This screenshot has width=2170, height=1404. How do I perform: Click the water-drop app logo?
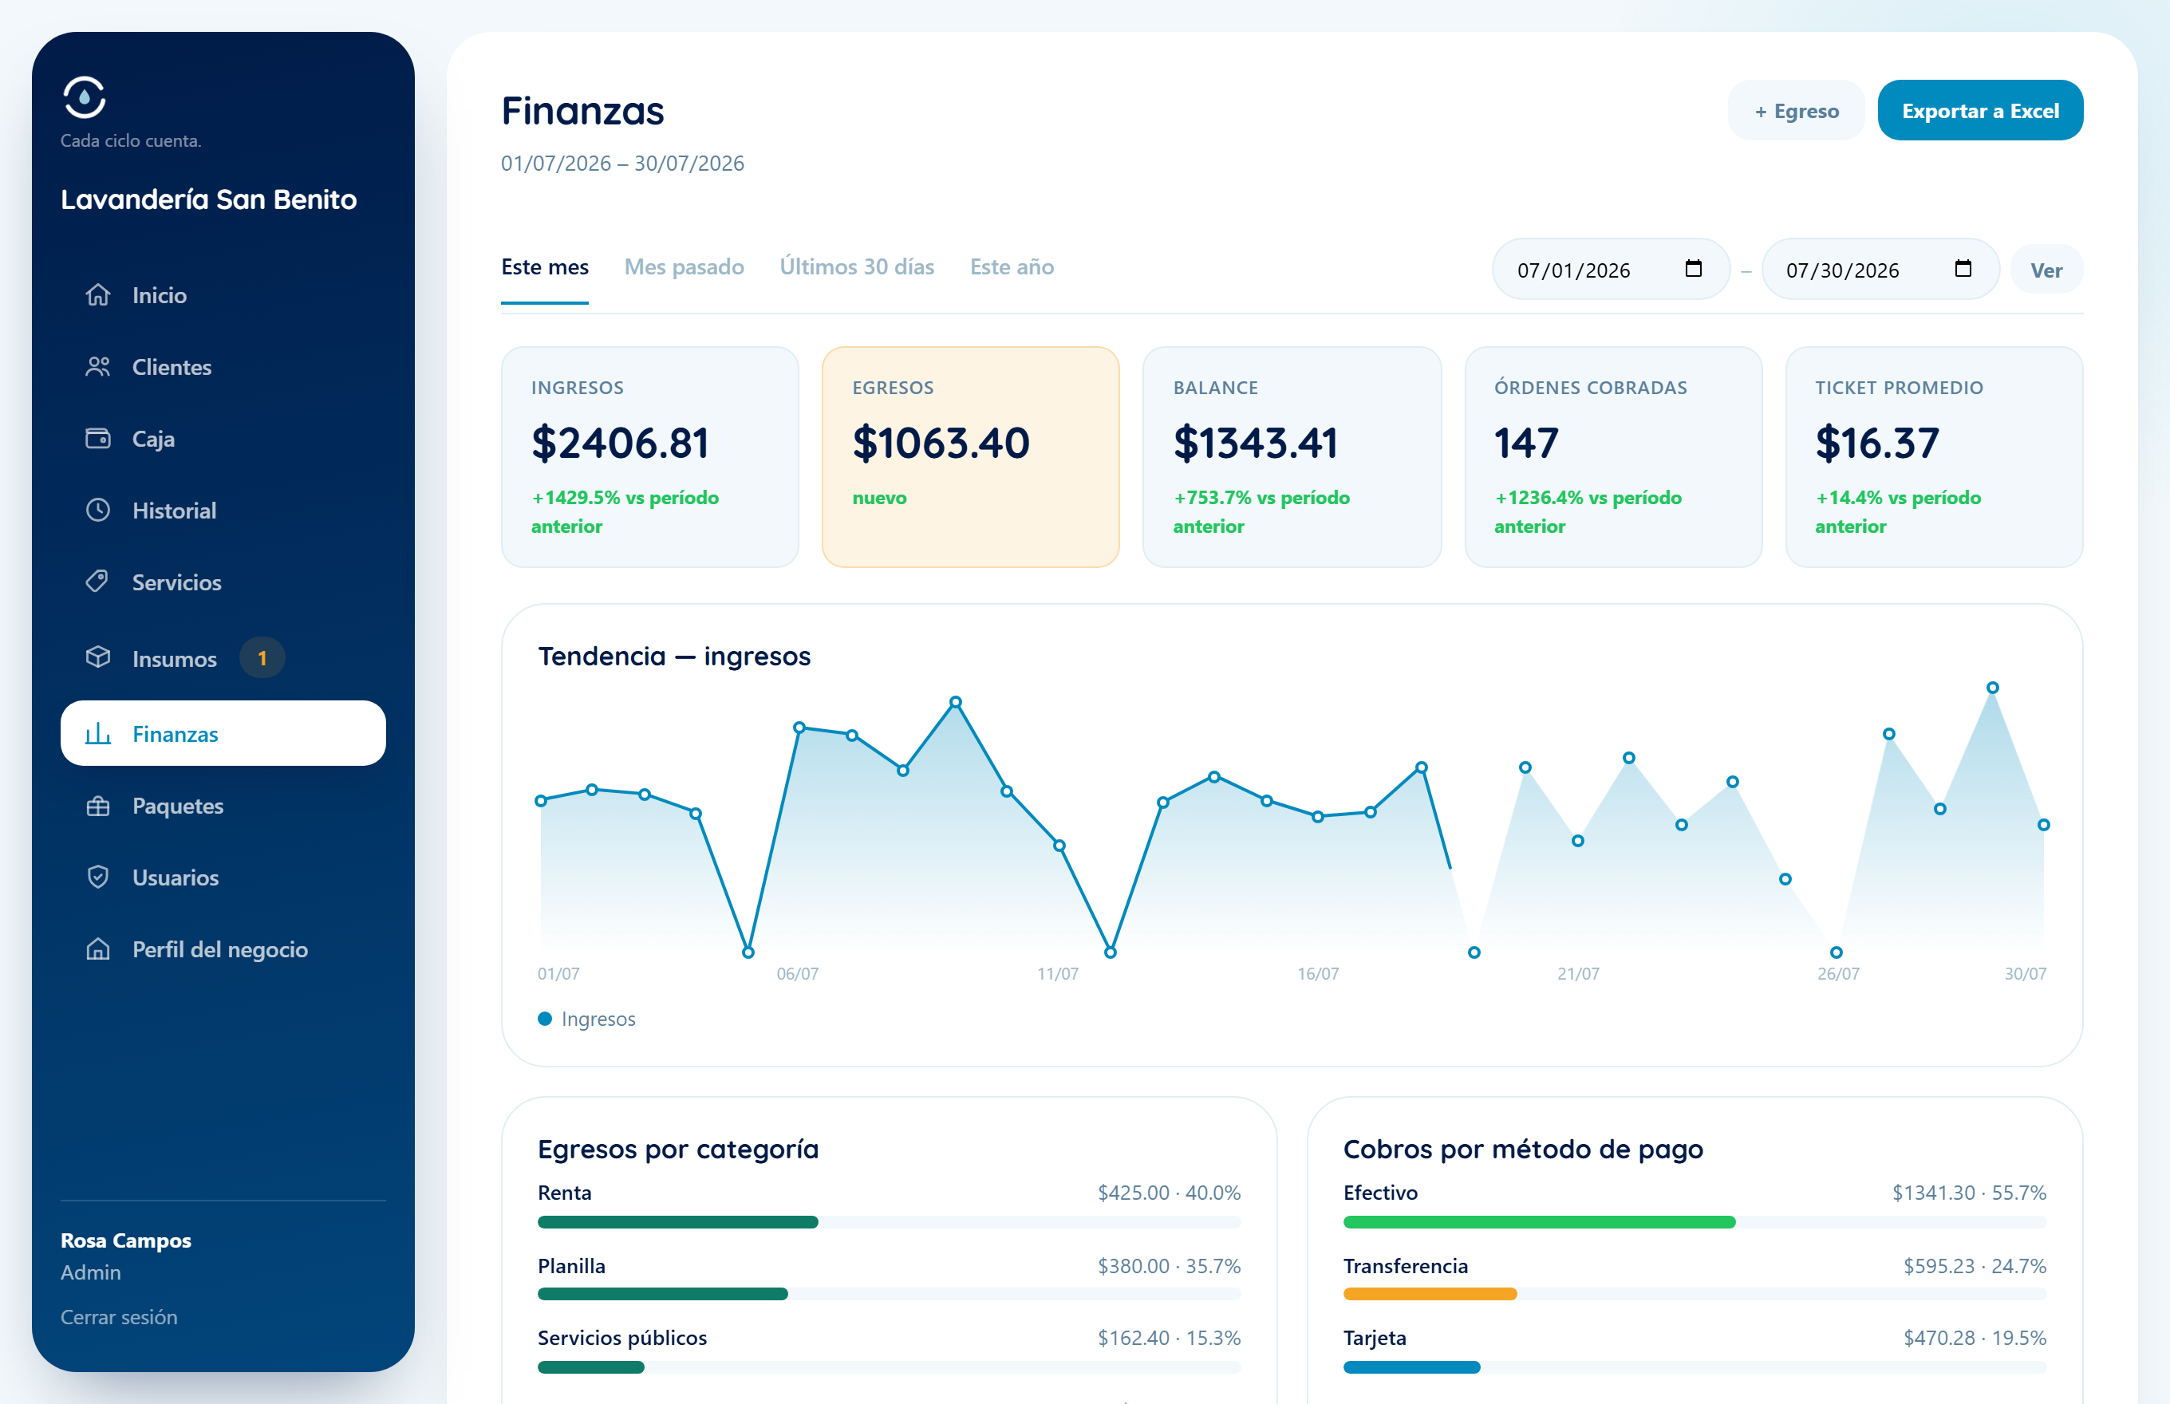[84, 97]
